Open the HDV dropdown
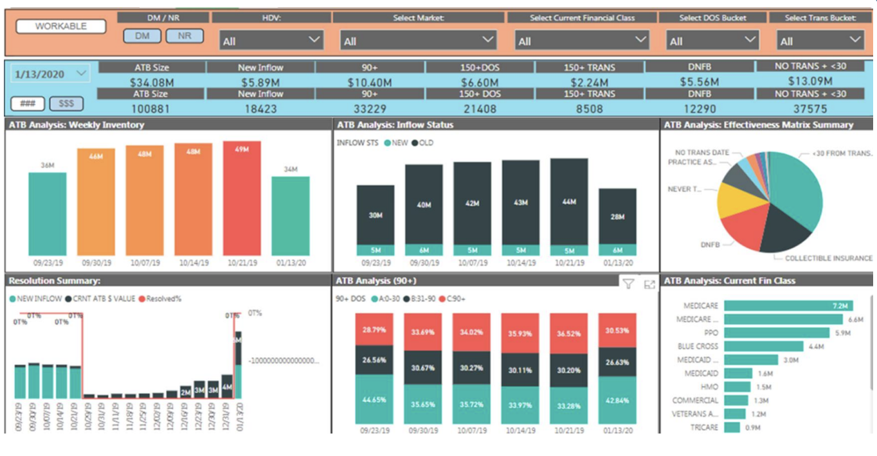The image size is (877, 456). (x=271, y=40)
